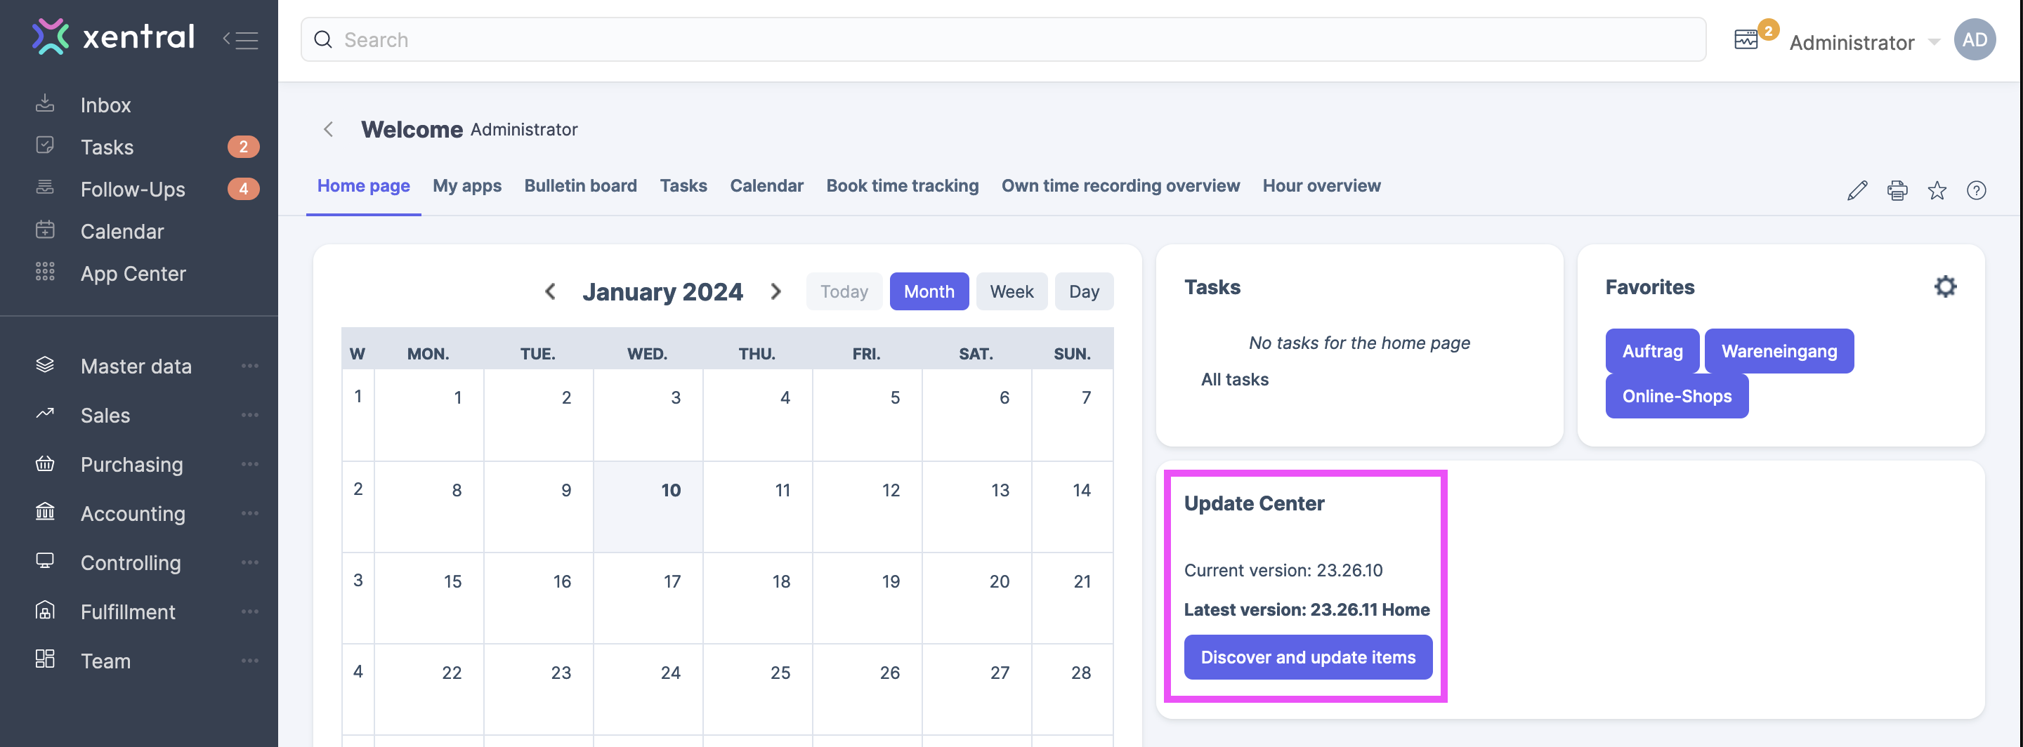Screen dimensions: 2023x747
Task: Click the Today button
Action: tap(844, 291)
